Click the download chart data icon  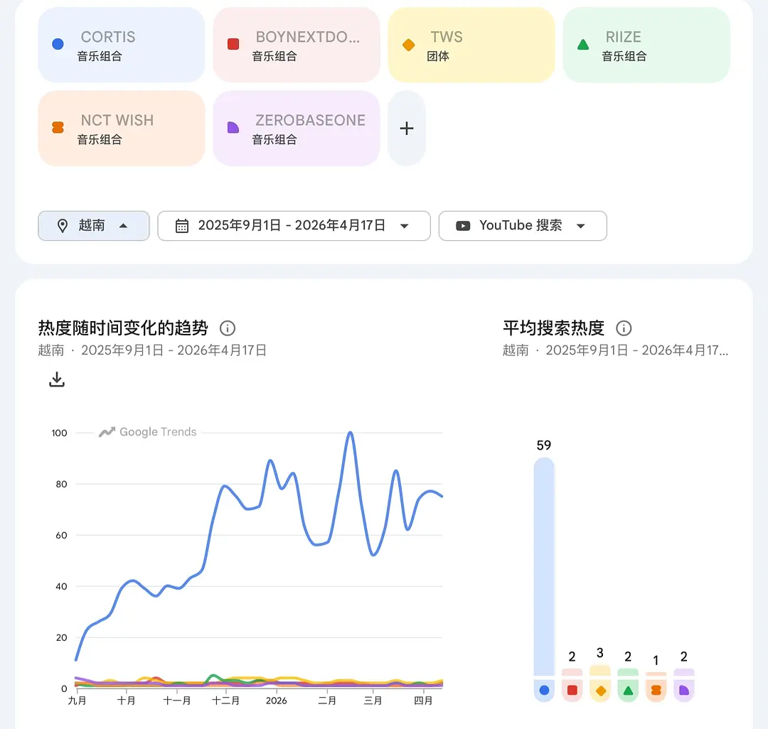(x=57, y=379)
